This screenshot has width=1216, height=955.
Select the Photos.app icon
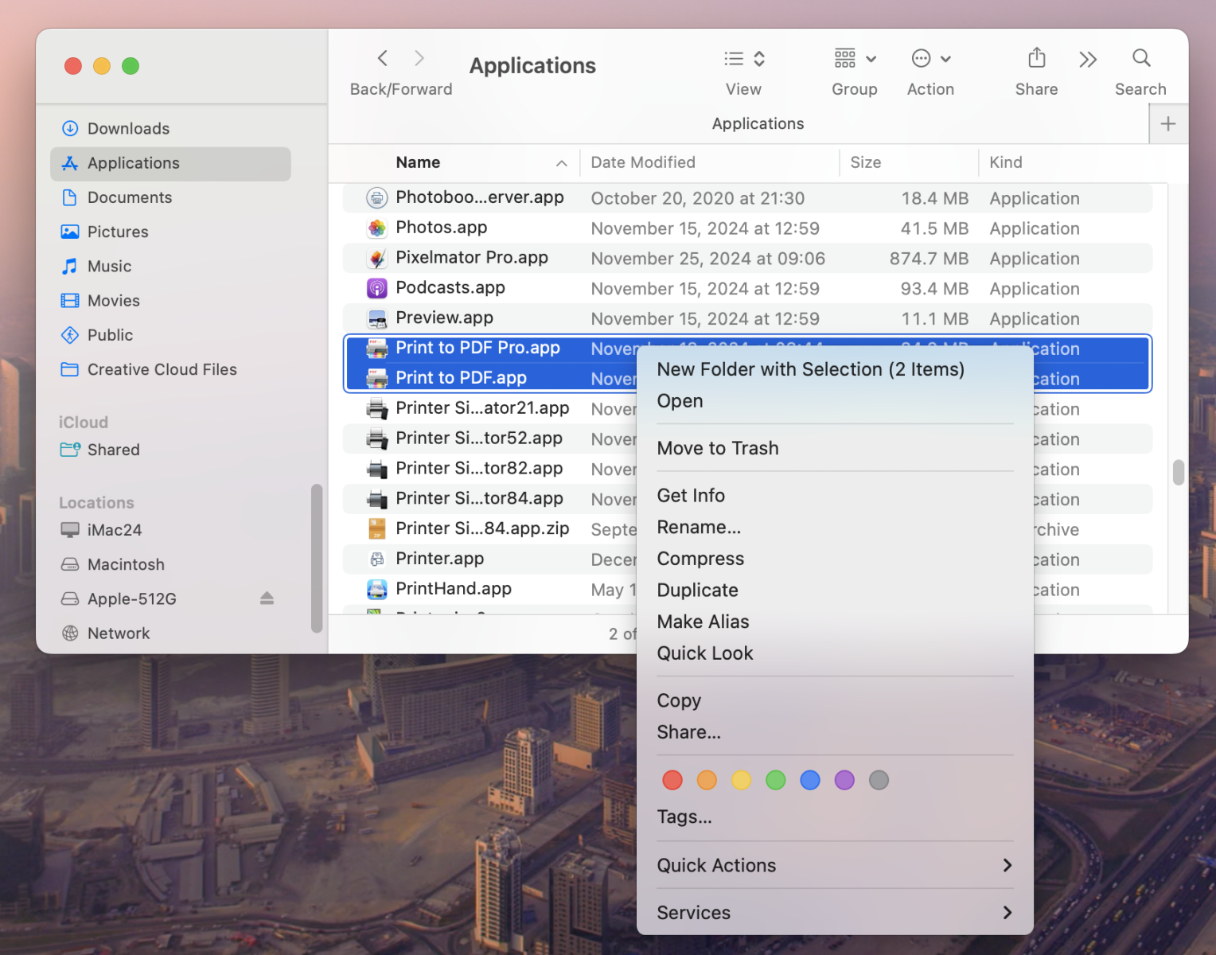(377, 228)
